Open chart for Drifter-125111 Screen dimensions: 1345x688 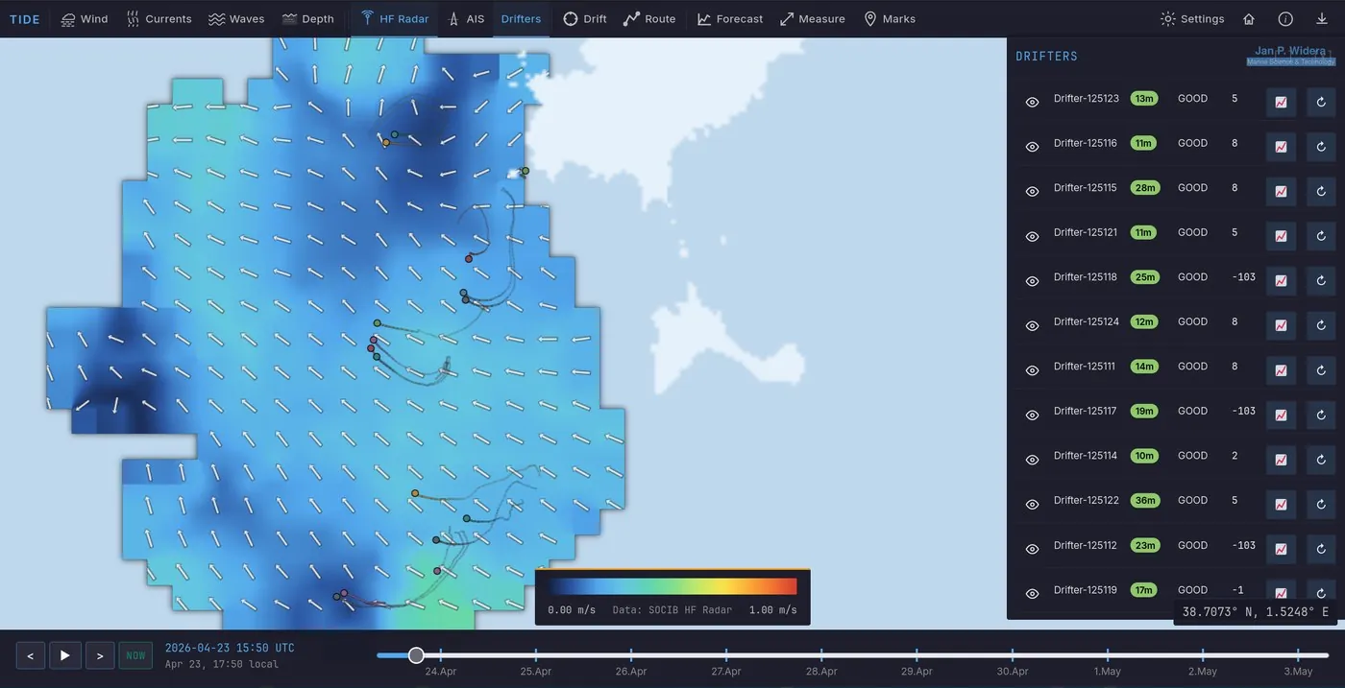click(1281, 370)
